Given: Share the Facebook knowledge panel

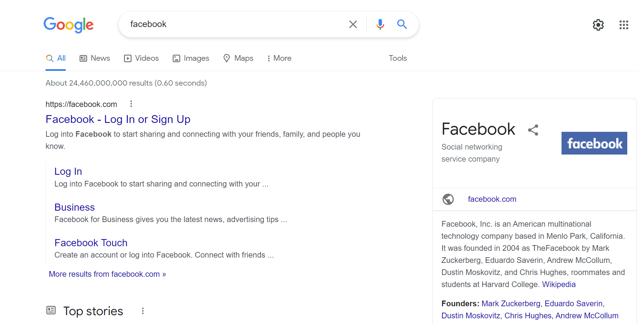Looking at the screenshot, I should click(x=533, y=130).
